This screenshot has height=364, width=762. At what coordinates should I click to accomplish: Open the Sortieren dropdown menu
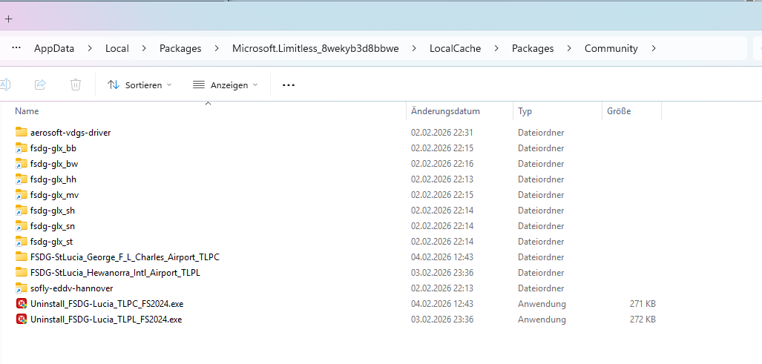tap(139, 85)
